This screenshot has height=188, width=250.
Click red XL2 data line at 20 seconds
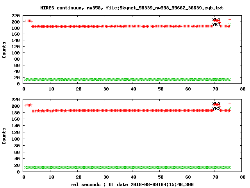click(x=77, y=110)
